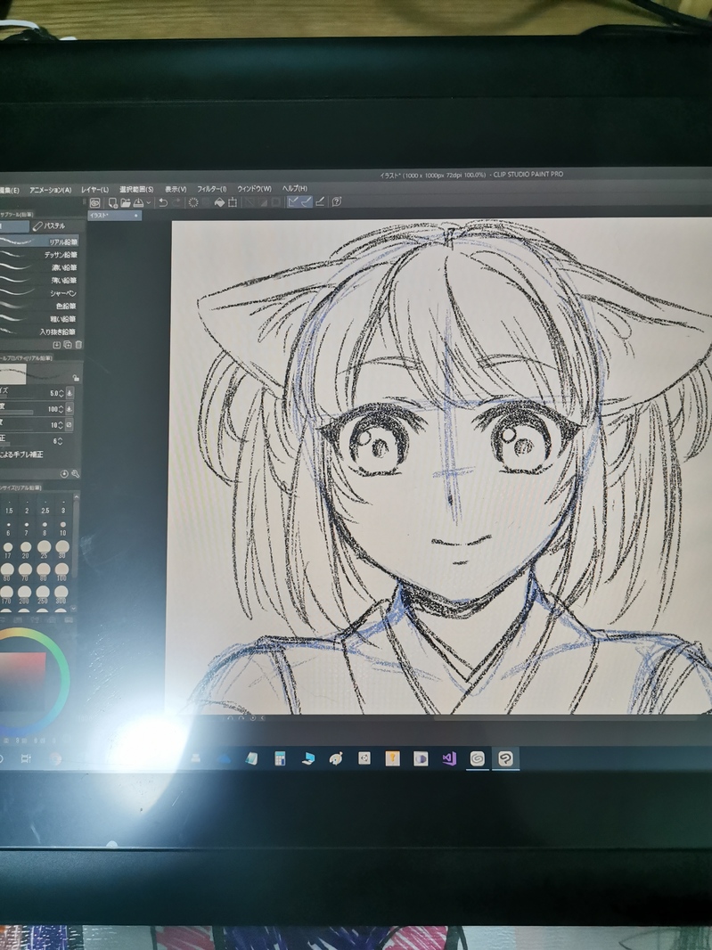Image resolution: width=712 pixels, height=950 pixels.
Task: Open Visual Studio from the taskbar
Action: [449, 758]
